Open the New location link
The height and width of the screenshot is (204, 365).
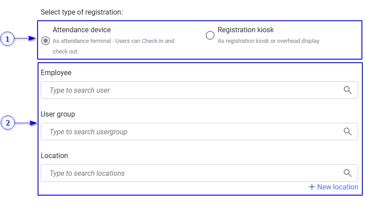point(337,187)
